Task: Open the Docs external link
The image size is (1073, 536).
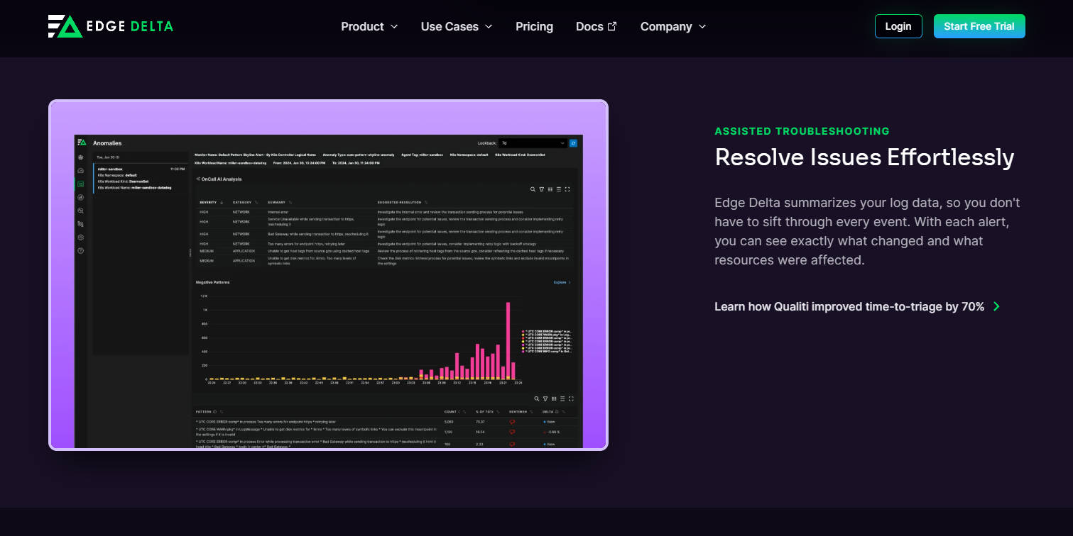Action: pos(596,26)
